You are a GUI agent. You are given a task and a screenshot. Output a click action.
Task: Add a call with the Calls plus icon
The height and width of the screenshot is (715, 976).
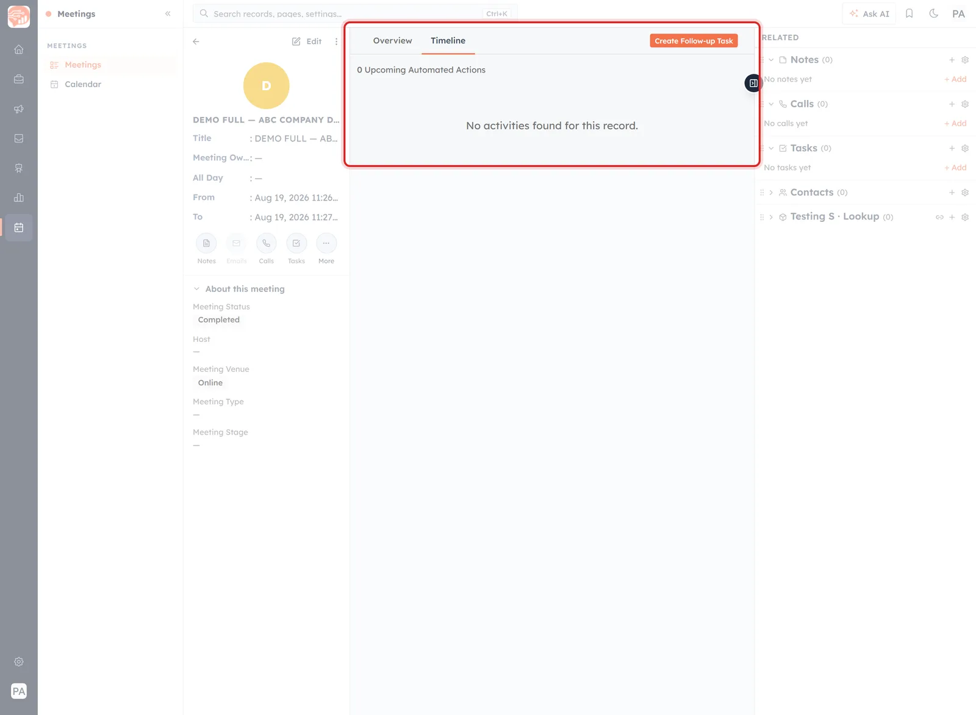click(952, 104)
